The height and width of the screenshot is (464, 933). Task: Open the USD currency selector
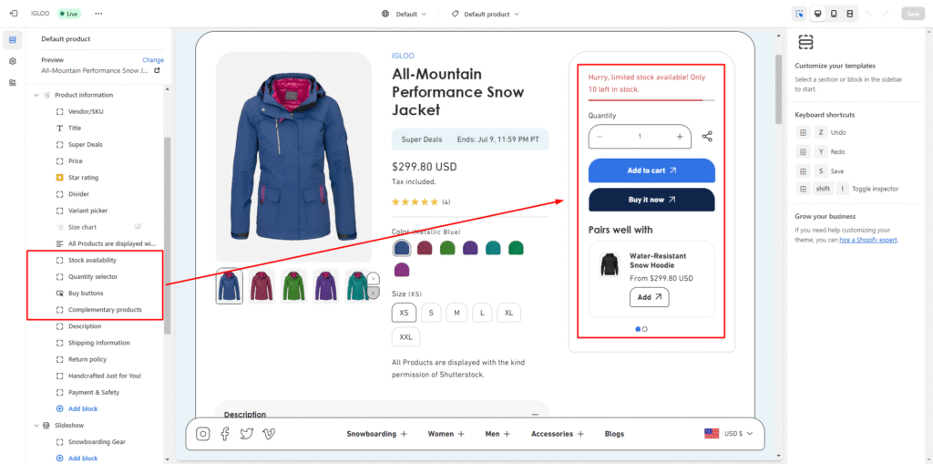click(731, 434)
